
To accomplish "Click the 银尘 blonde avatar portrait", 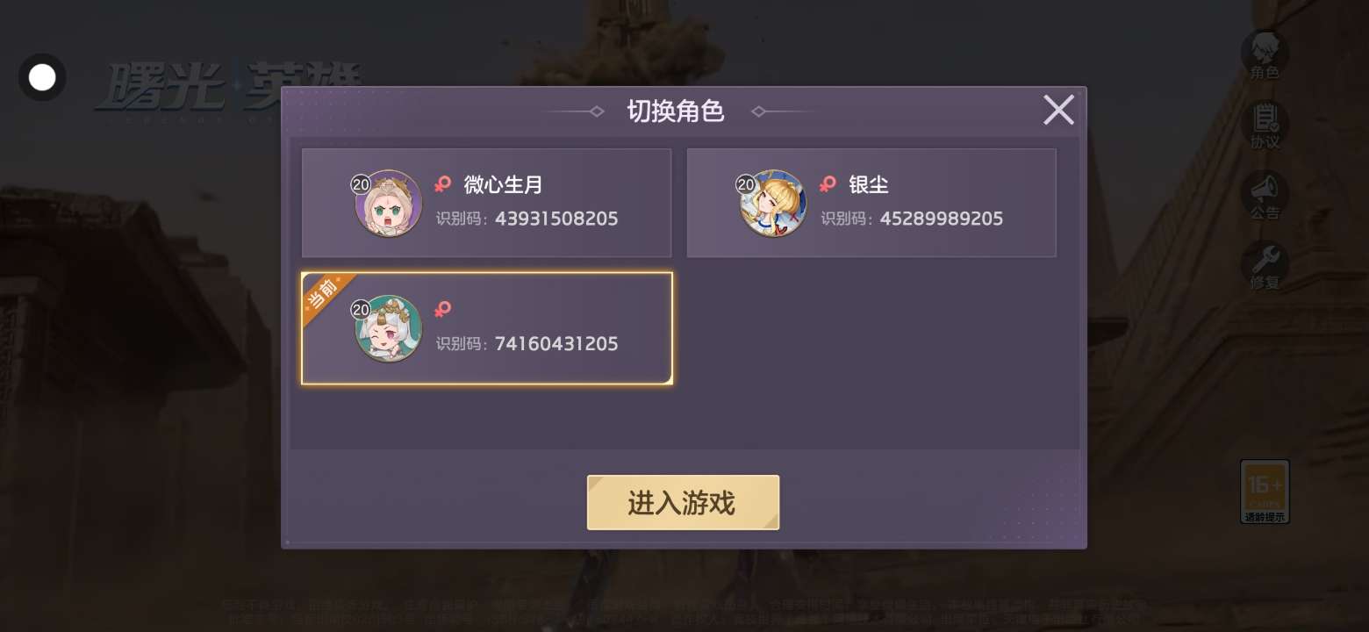I will [772, 204].
